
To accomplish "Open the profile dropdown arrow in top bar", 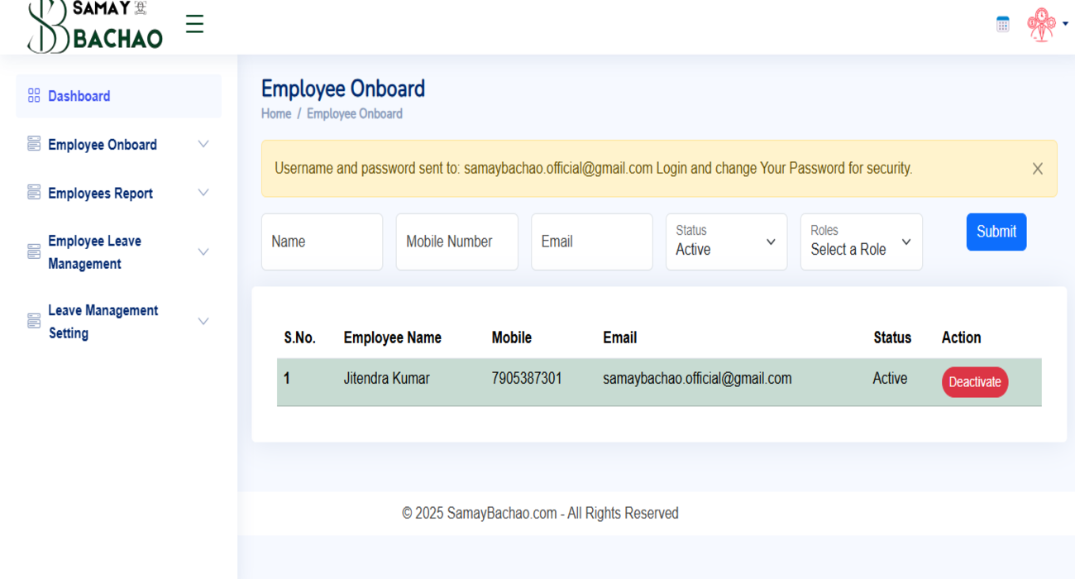I will tap(1064, 24).
